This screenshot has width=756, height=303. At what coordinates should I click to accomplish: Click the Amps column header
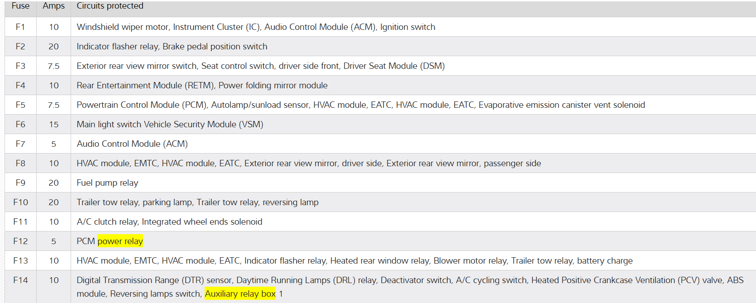(53, 6)
